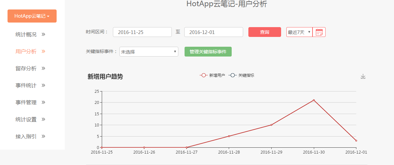Screen dimensions: 394x165
Task: Click the chevron beside 事件管理
Action: pos(43,102)
